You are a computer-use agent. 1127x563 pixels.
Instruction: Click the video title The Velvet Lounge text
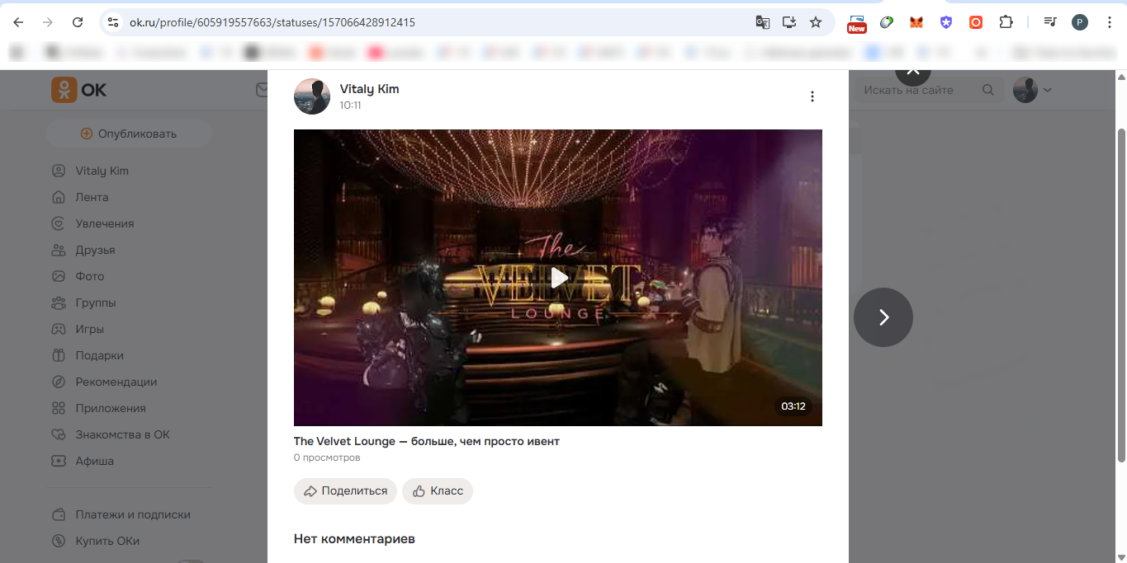(427, 441)
